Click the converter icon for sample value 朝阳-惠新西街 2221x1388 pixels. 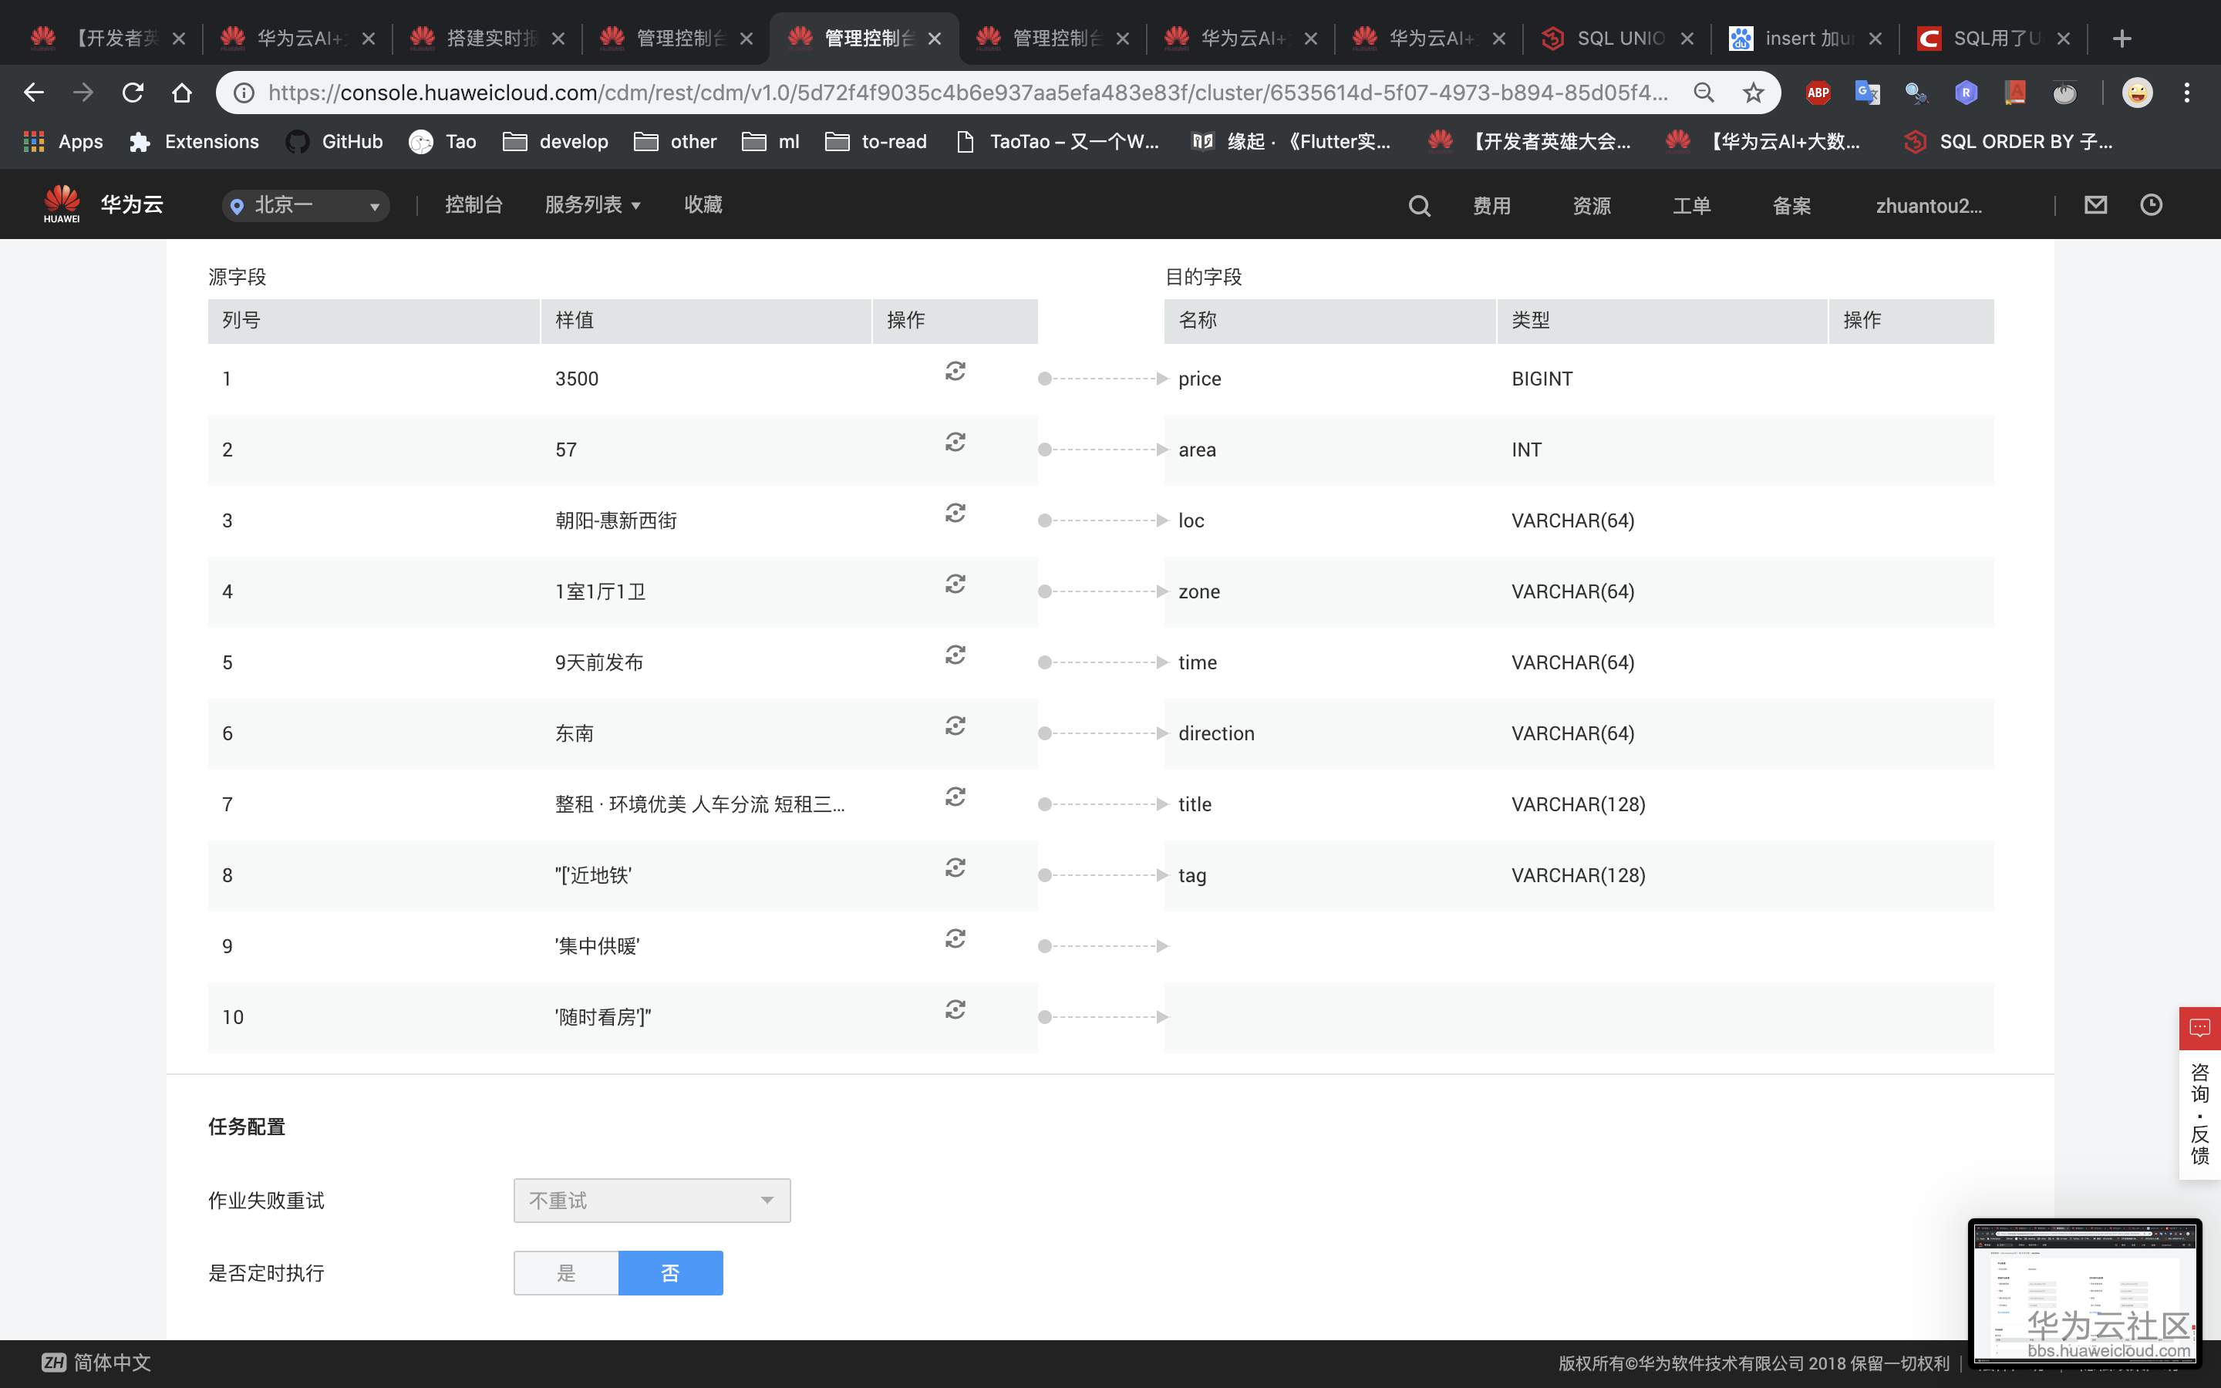pyautogui.click(x=955, y=513)
